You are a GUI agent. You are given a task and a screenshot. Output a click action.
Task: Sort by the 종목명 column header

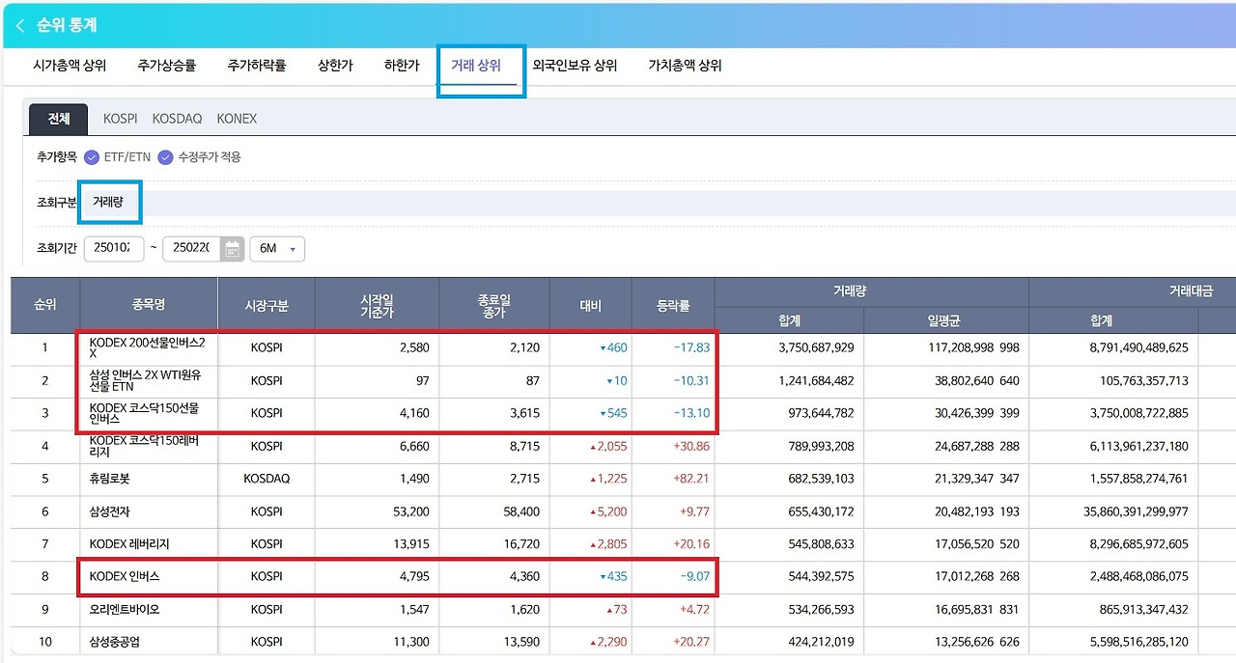point(149,305)
